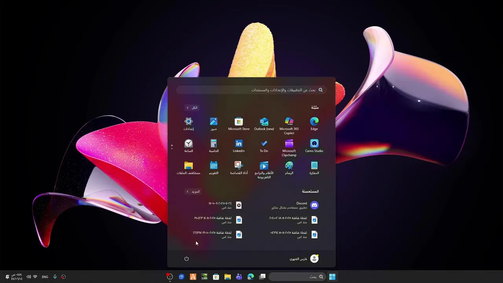
Task: Open Wi-Fi network settings in tray
Action: (x=35, y=277)
